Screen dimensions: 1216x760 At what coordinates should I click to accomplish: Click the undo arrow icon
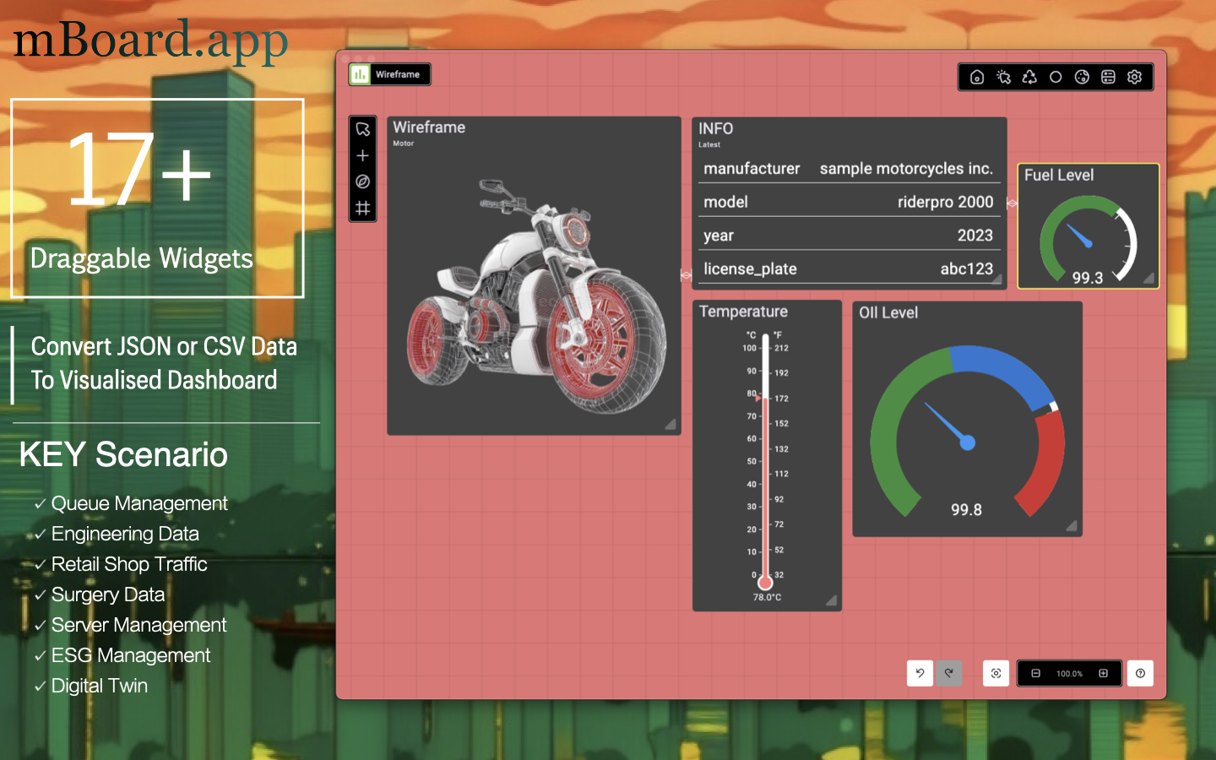[920, 673]
